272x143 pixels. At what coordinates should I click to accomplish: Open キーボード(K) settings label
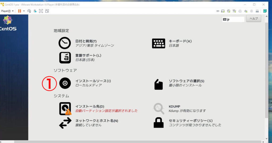(180, 41)
